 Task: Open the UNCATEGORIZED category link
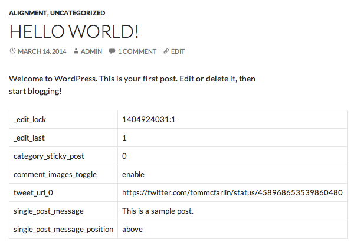point(77,13)
